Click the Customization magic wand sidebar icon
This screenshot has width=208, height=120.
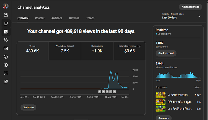(6, 73)
